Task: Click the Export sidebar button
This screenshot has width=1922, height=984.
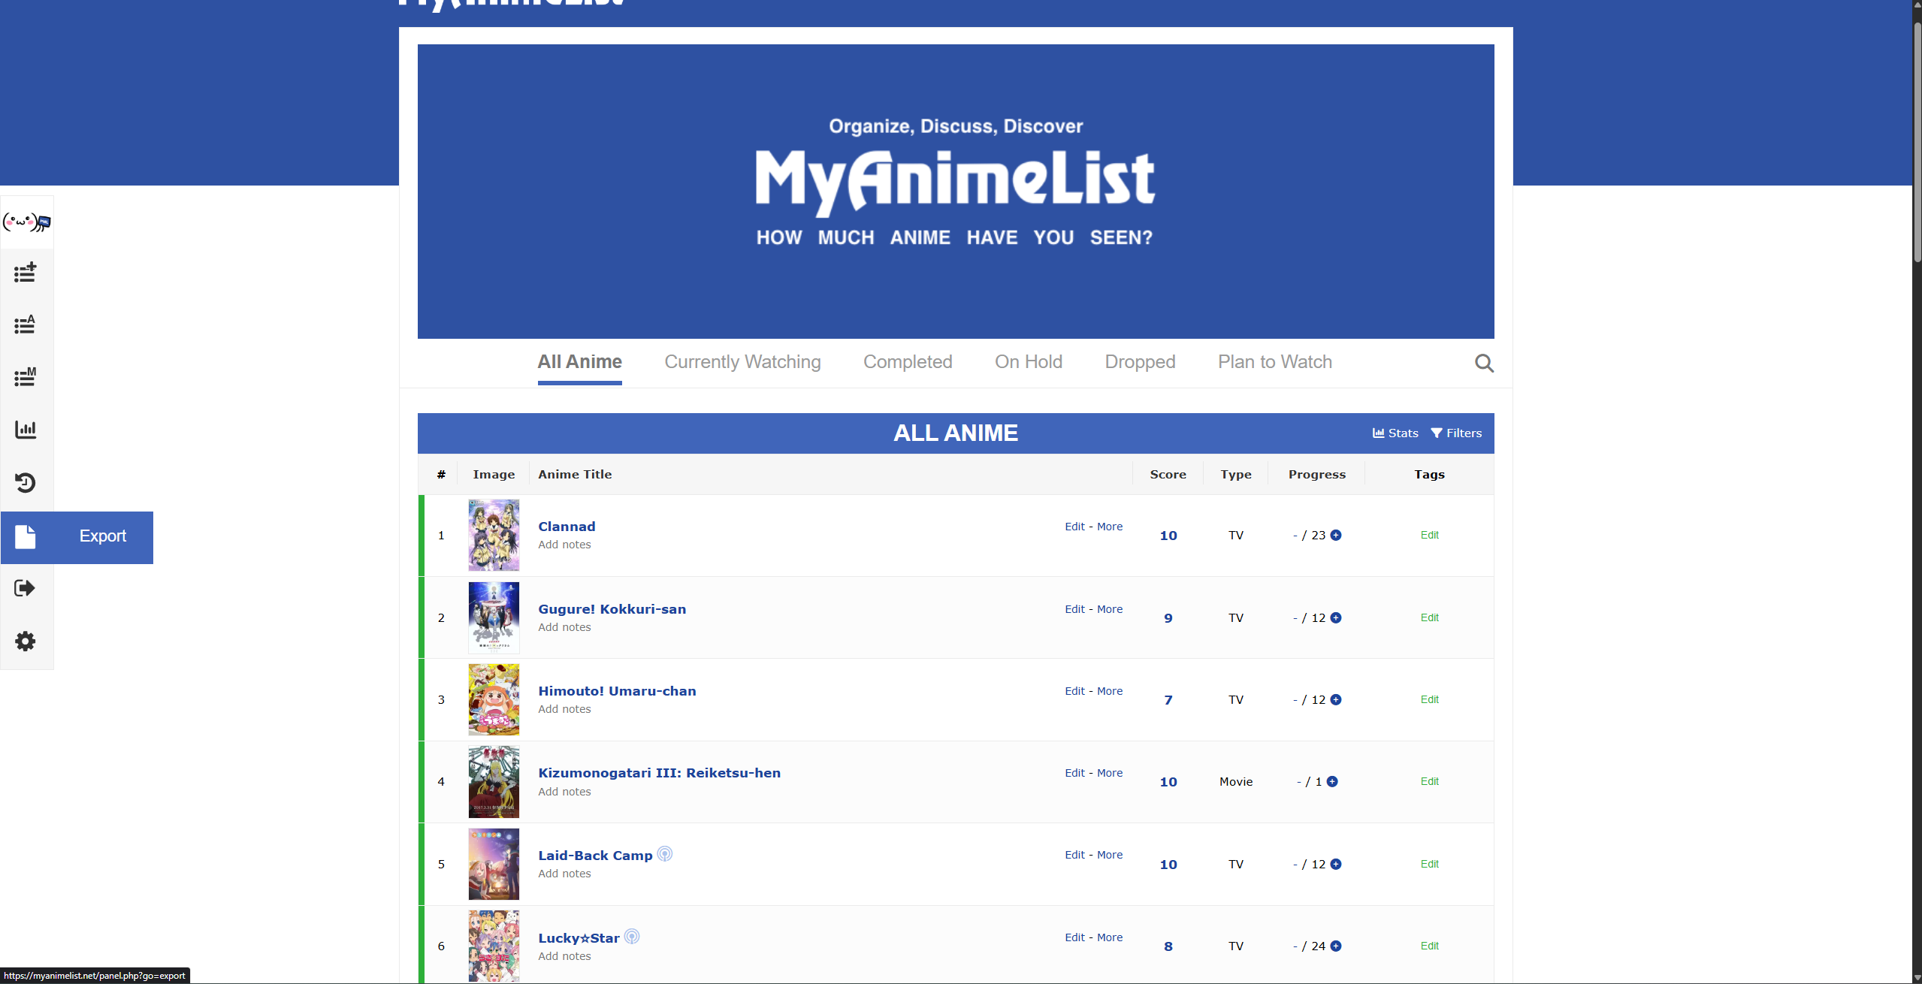Action: pyautogui.click(x=77, y=536)
